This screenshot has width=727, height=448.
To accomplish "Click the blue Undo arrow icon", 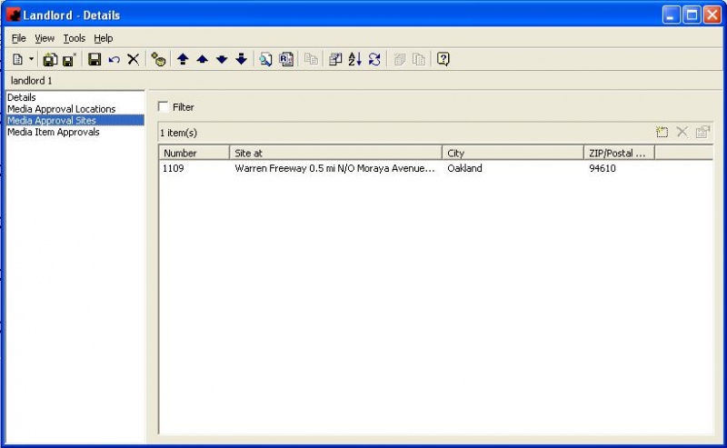I will click(115, 59).
